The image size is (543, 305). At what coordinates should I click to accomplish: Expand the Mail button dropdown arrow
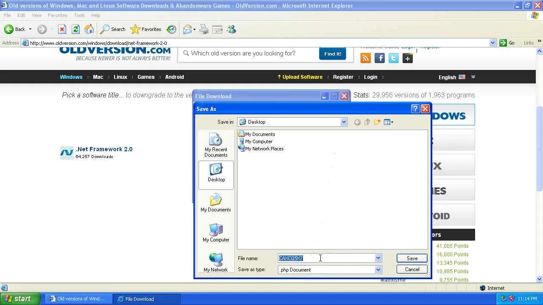coord(194,29)
